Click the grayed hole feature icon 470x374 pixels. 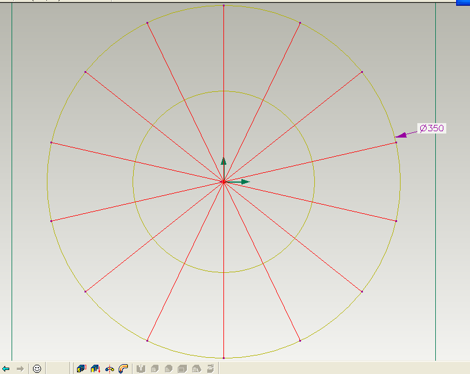(141, 367)
